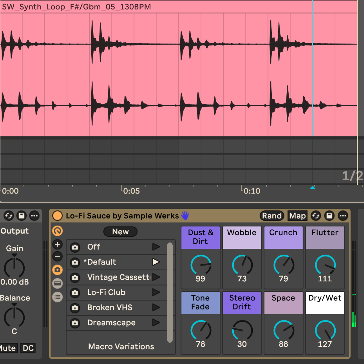Click the plus icon to add macro controls

(57, 244)
